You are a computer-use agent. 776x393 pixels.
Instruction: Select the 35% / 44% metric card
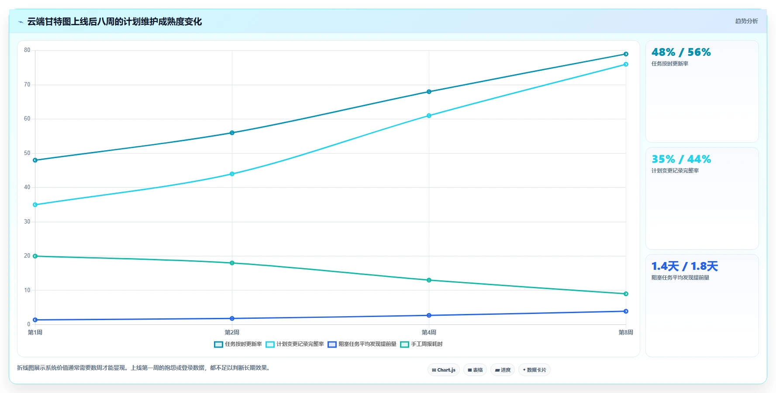(x=702, y=198)
